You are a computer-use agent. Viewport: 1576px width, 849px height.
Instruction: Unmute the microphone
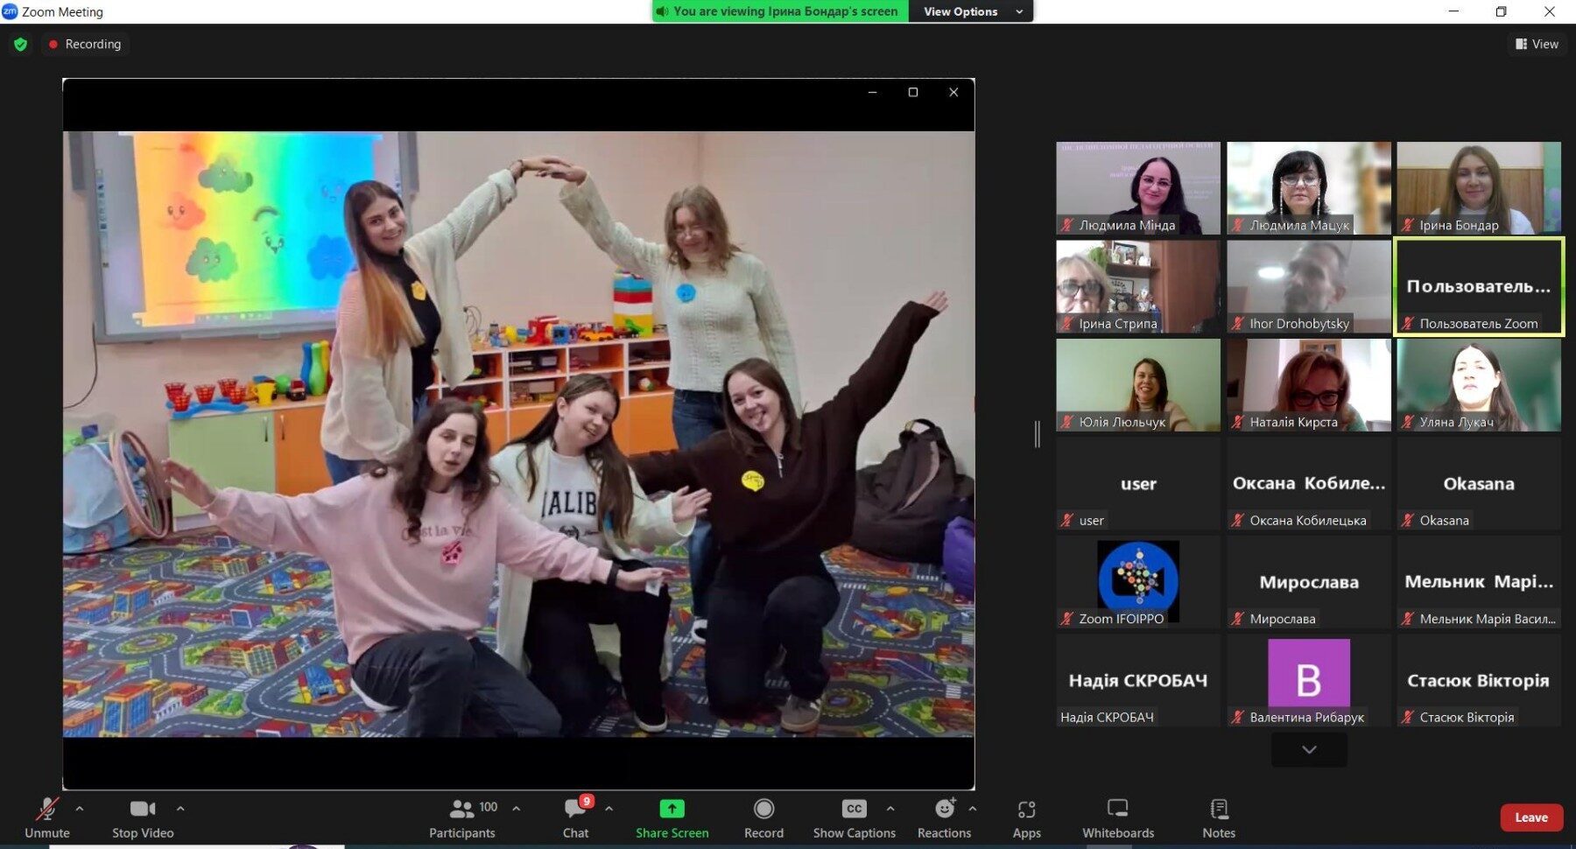46,817
